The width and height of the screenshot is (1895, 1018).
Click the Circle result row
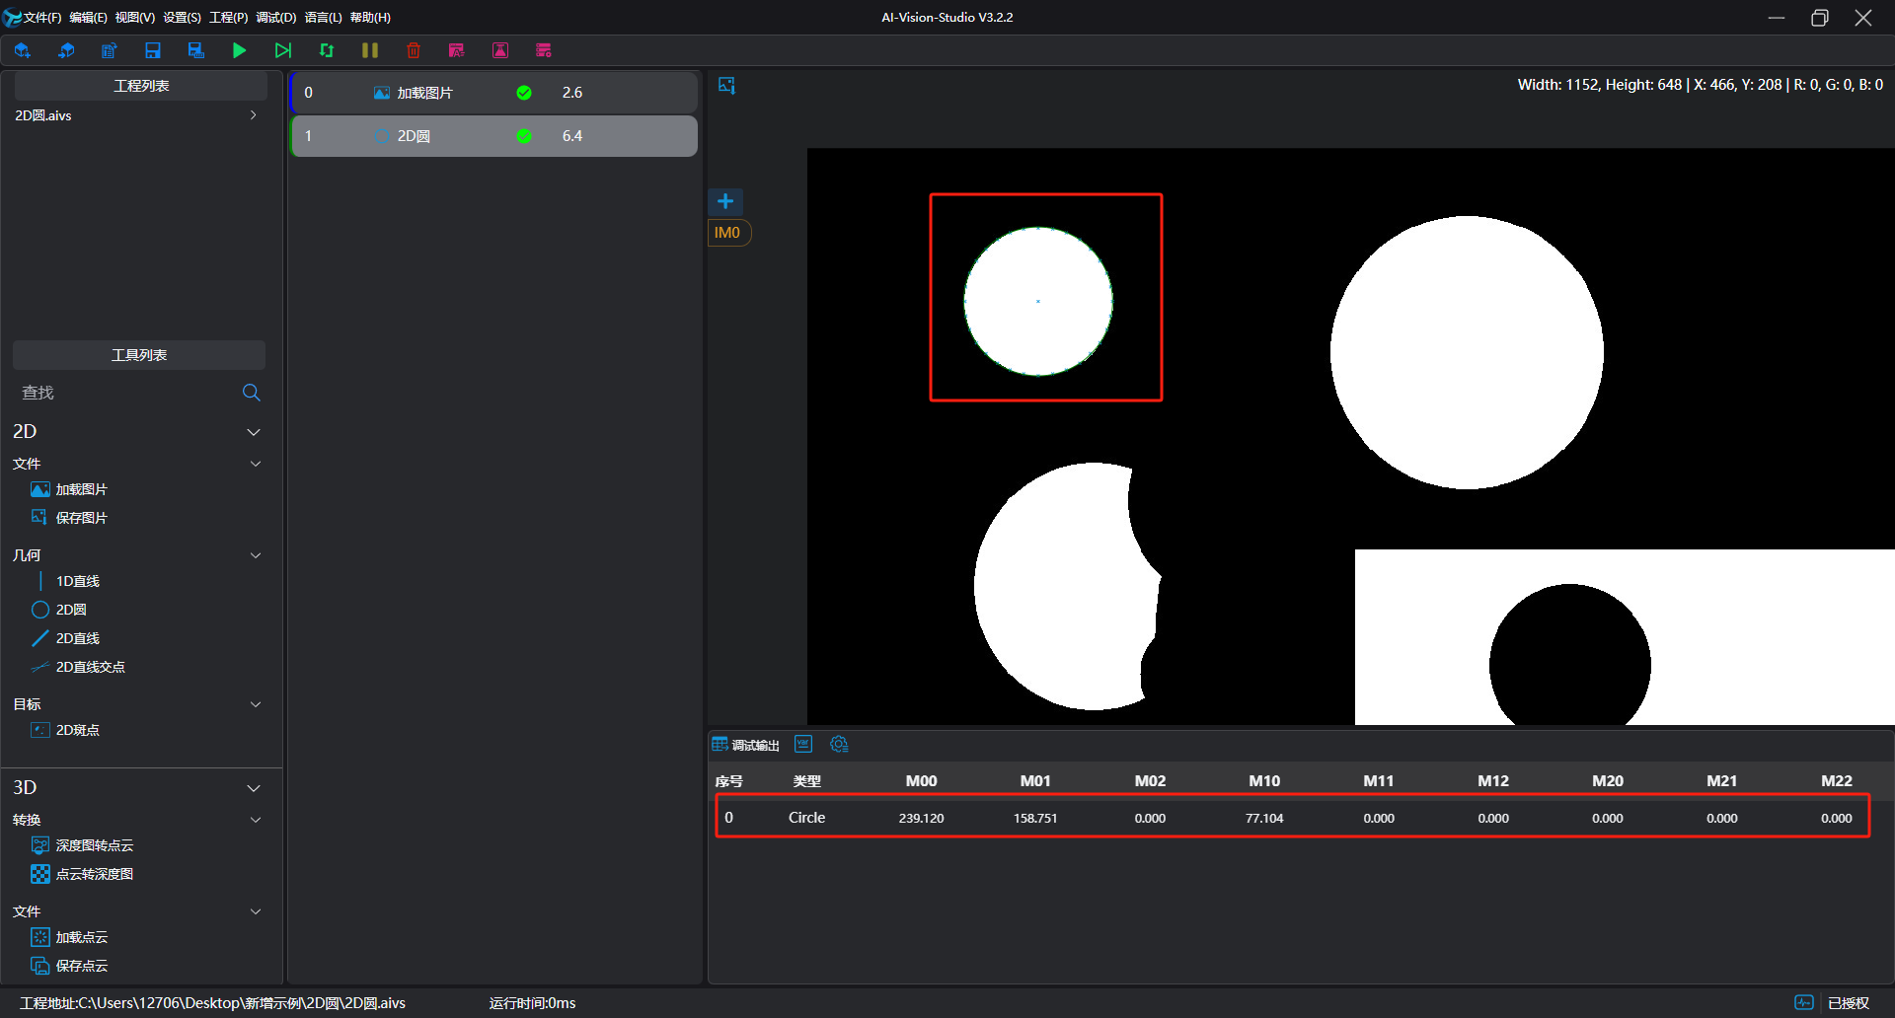tap(1292, 817)
